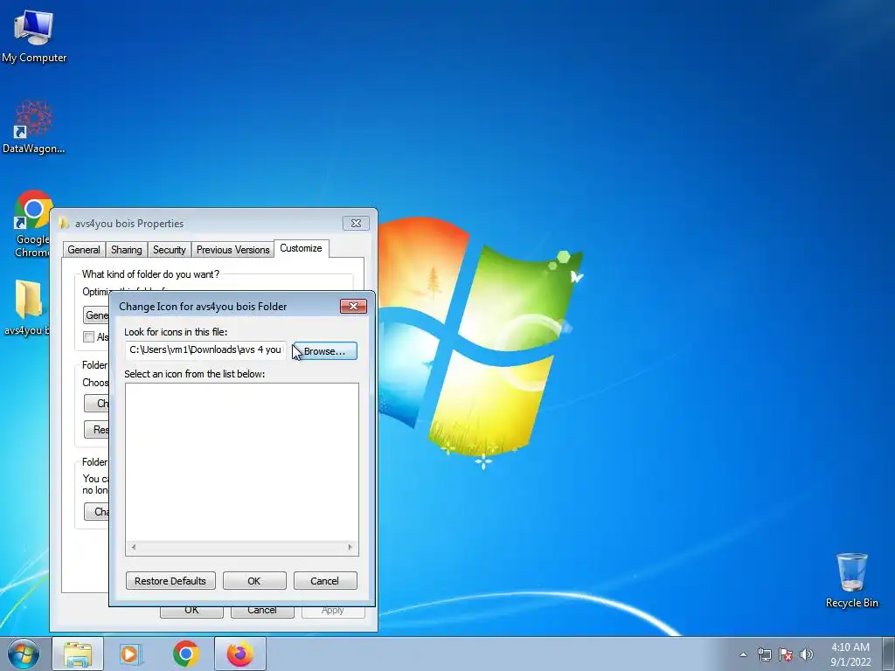Switch to the General tab
This screenshot has height=671, width=895.
coord(84,250)
